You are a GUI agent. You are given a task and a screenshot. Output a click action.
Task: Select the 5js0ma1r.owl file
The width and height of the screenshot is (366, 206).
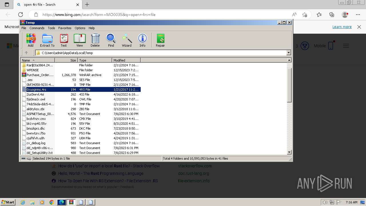(80, 99)
